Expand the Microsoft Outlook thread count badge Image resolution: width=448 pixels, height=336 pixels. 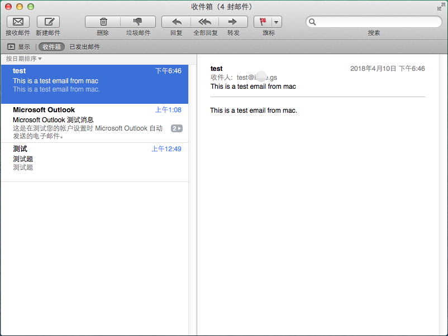tap(177, 128)
